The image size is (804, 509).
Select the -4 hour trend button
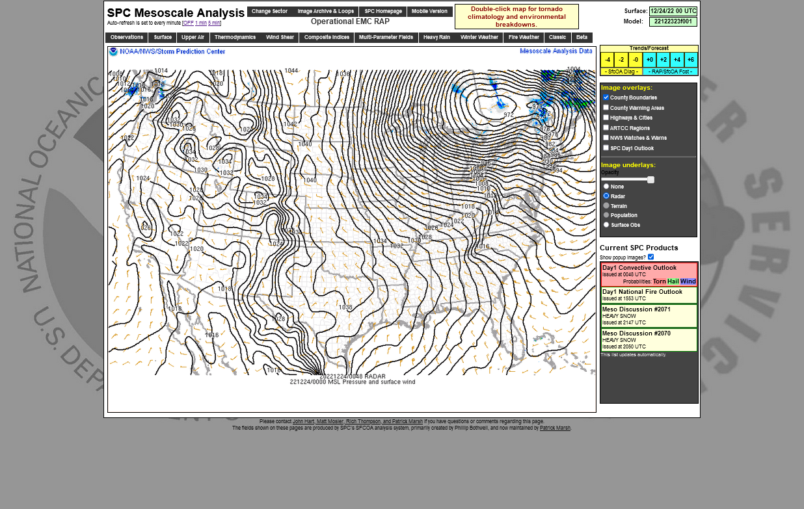click(607, 60)
